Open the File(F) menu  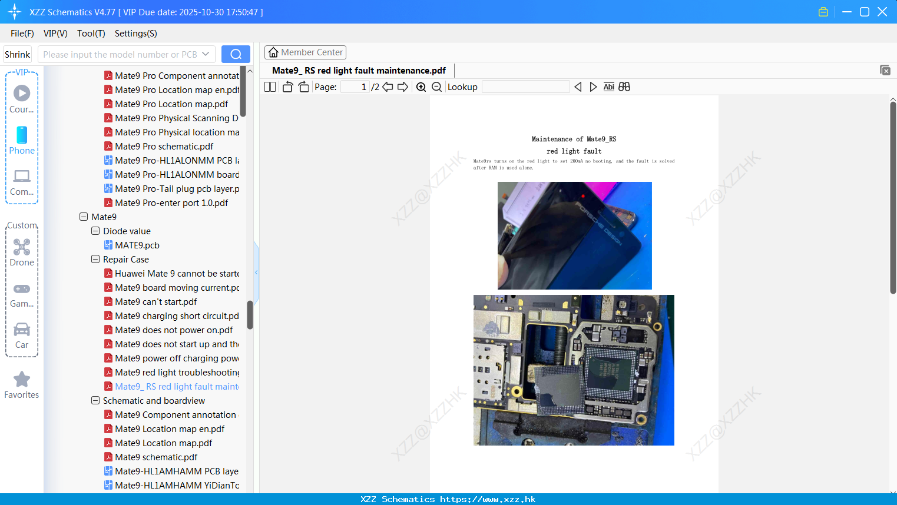[22, 33]
